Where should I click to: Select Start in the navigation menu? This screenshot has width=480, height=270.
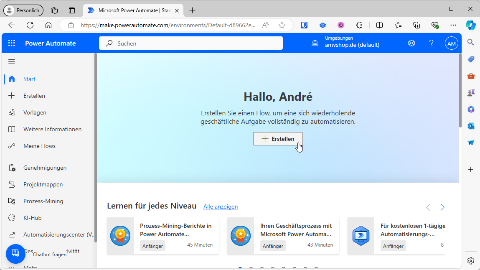tap(29, 79)
